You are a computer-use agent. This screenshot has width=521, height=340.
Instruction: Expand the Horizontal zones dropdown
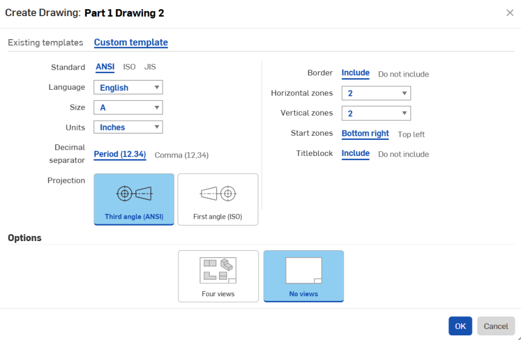pyautogui.click(x=376, y=93)
